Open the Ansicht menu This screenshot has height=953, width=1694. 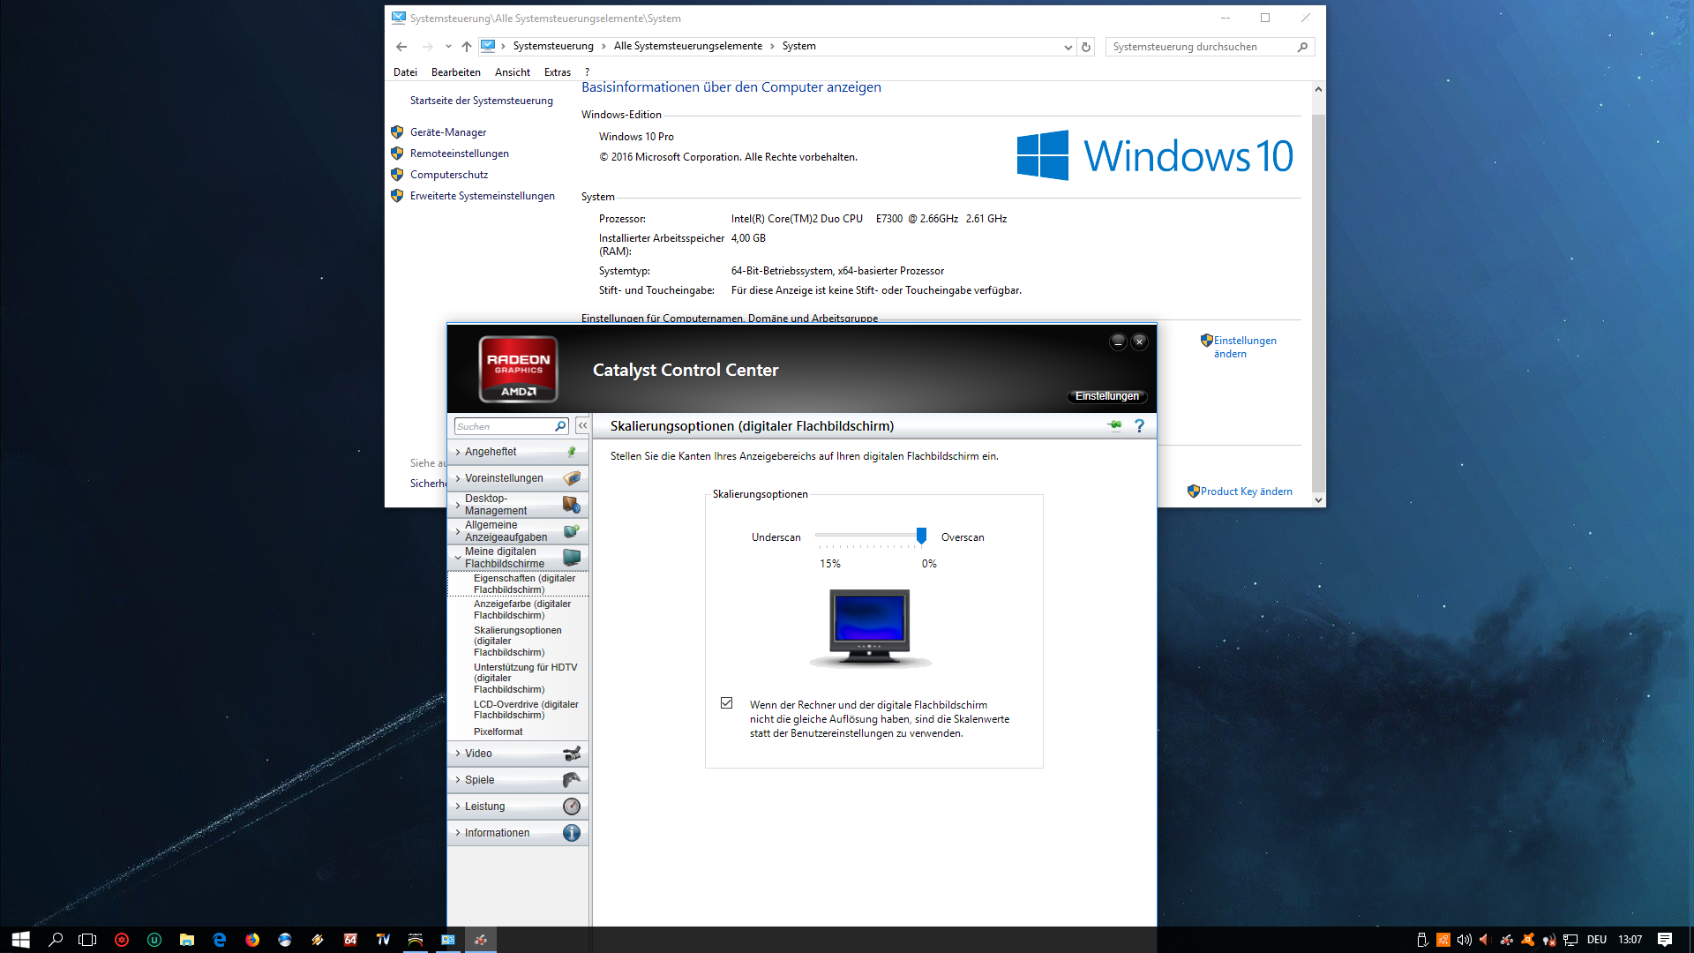point(513,72)
